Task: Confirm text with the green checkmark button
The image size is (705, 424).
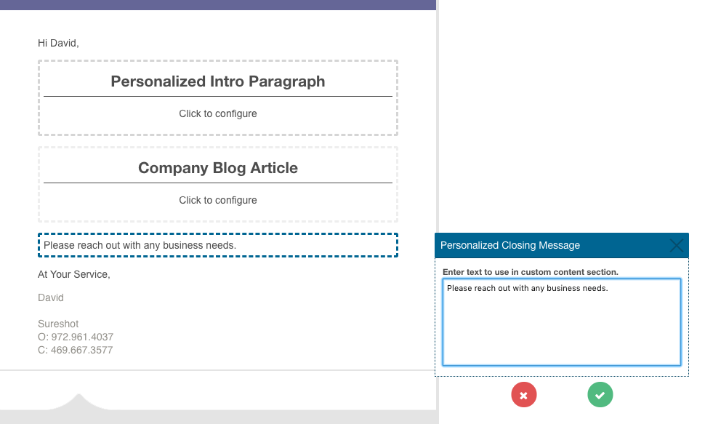Action: (600, 395)
